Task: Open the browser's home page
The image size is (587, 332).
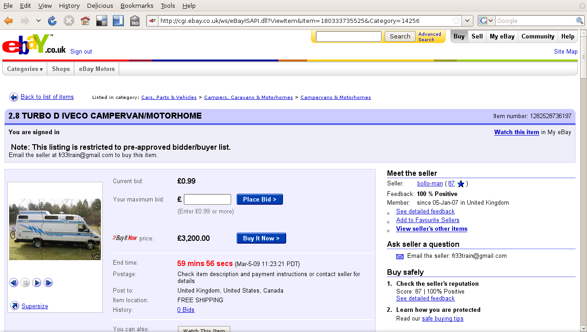Action: [x=85, y=21]
